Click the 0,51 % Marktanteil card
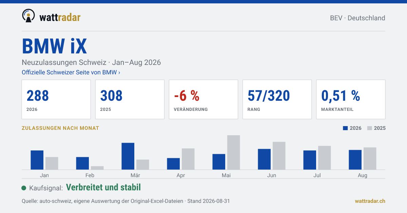Image resolution: width=407 pixels, height=213 pixels. click(351, 99)
